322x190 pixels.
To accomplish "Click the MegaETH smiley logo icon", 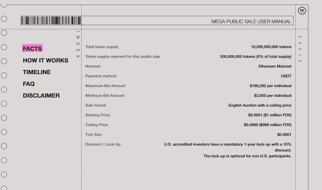I will click(302, 11).
